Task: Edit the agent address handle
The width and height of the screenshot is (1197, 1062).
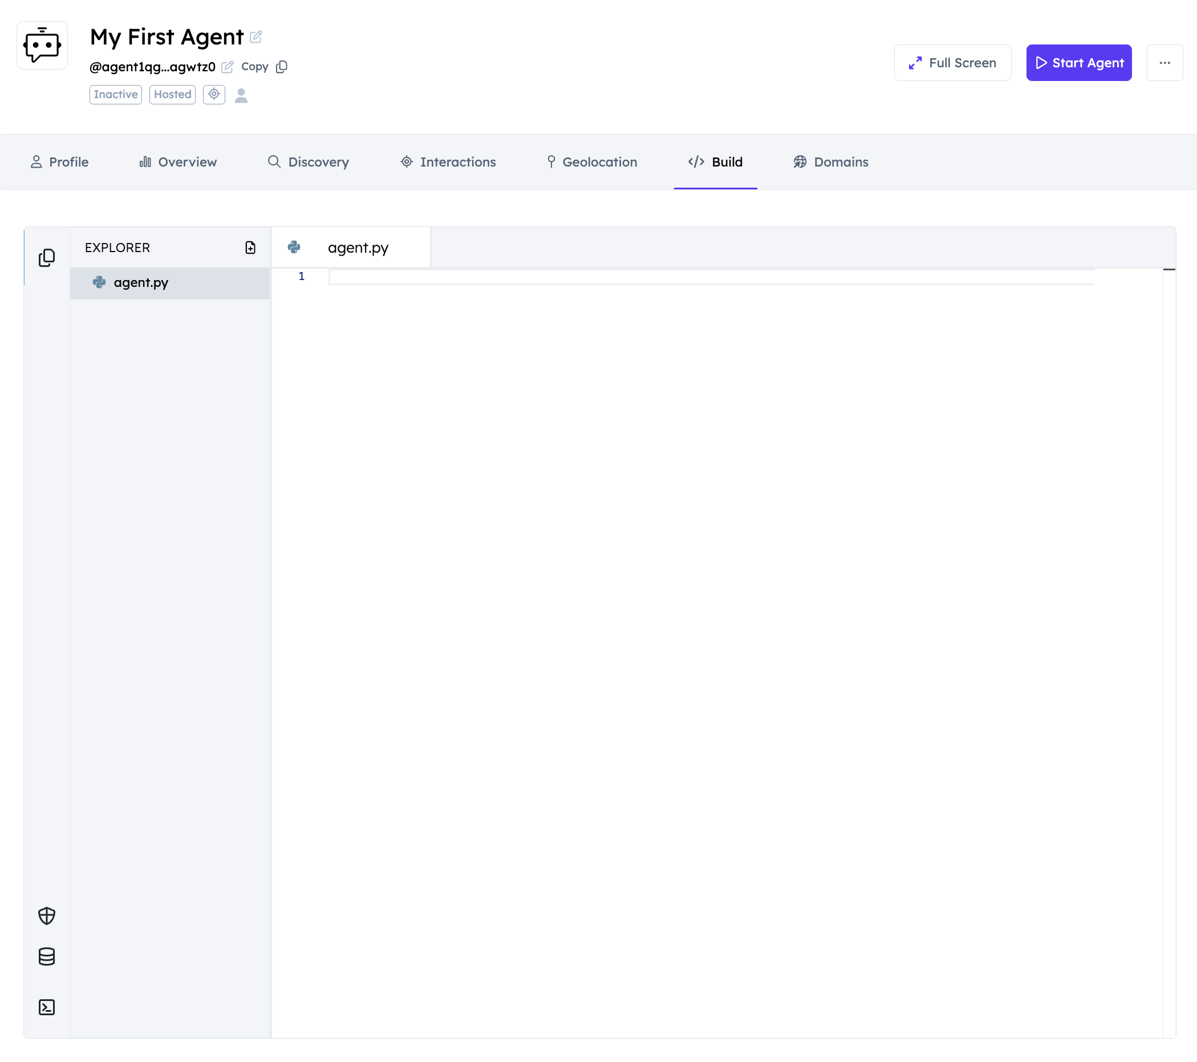Action: click(227, 67)
